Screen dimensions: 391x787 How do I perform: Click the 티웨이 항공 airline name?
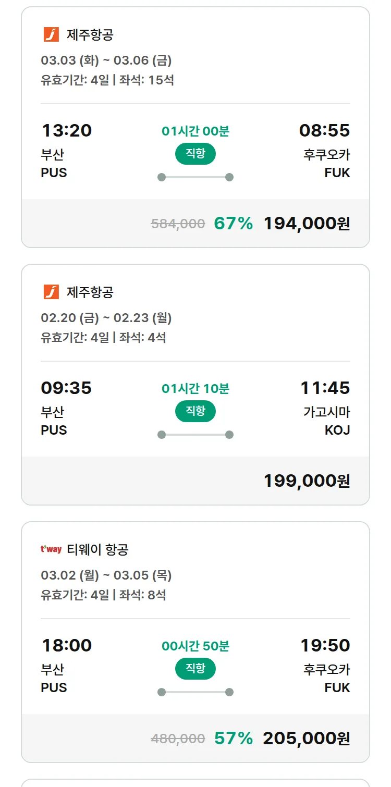pyautogui.click(x=97, y=549)
